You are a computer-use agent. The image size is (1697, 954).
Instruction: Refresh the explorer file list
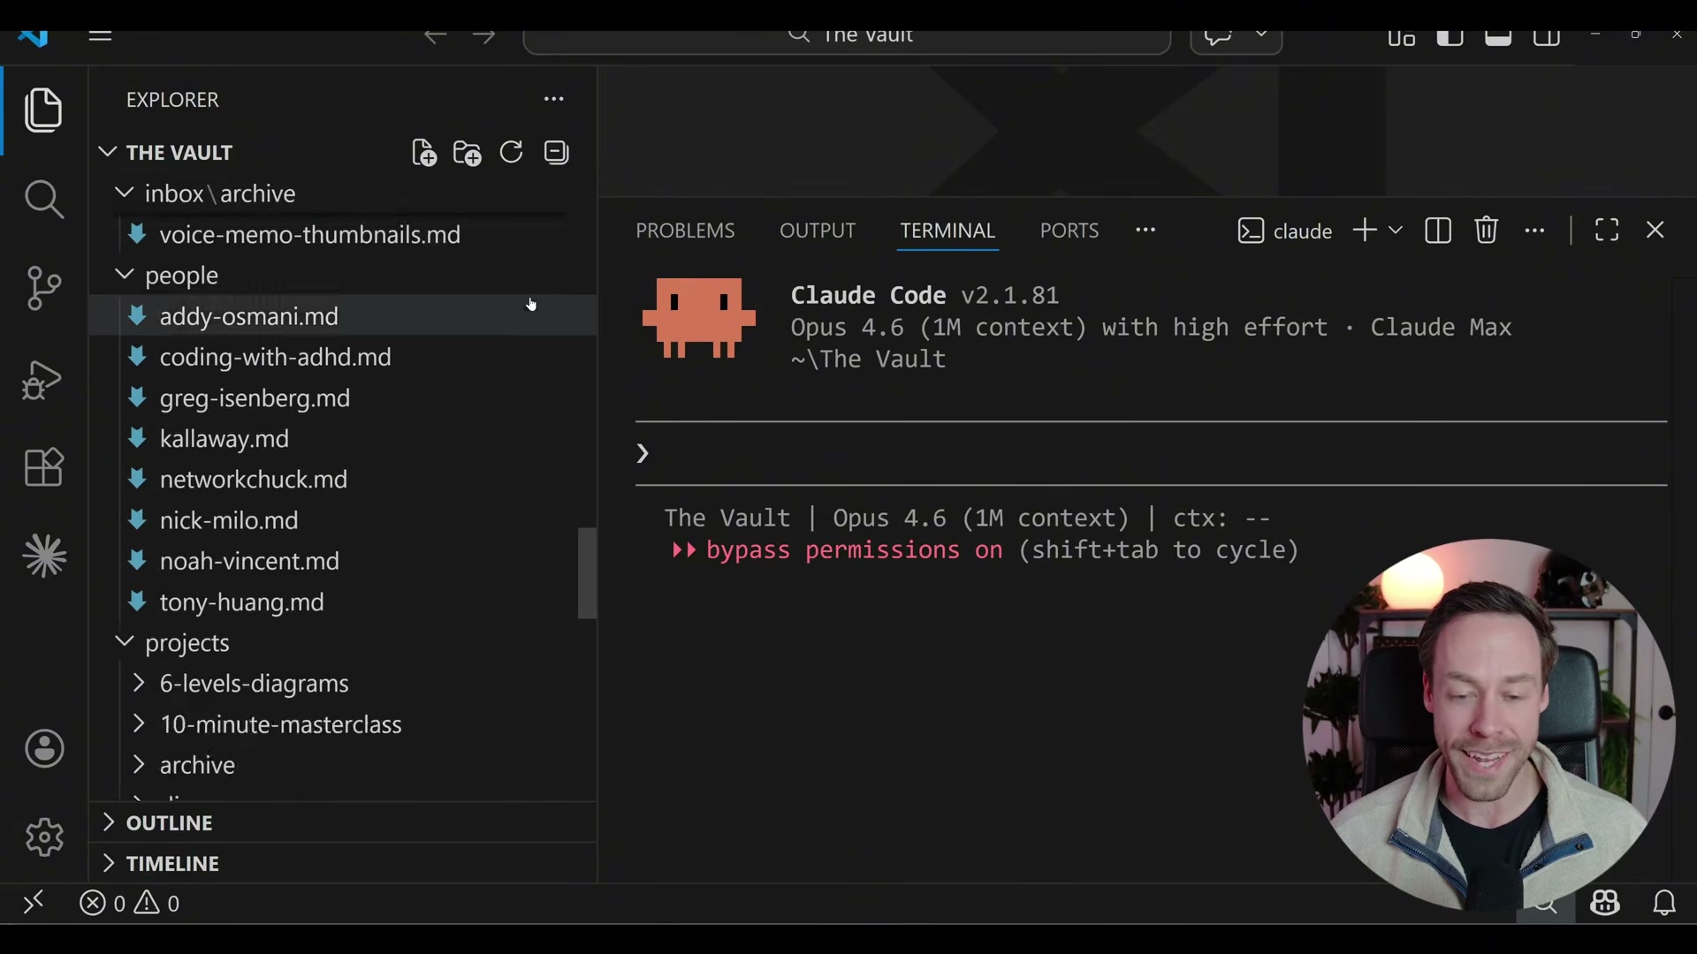click(512, 152)
